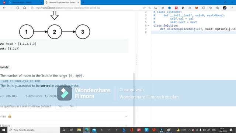Click the 'self.val = val' comment line
Image resolution: width=236 pixels, height=133 pixels.
pyautogui.click(x=182, y=18)
